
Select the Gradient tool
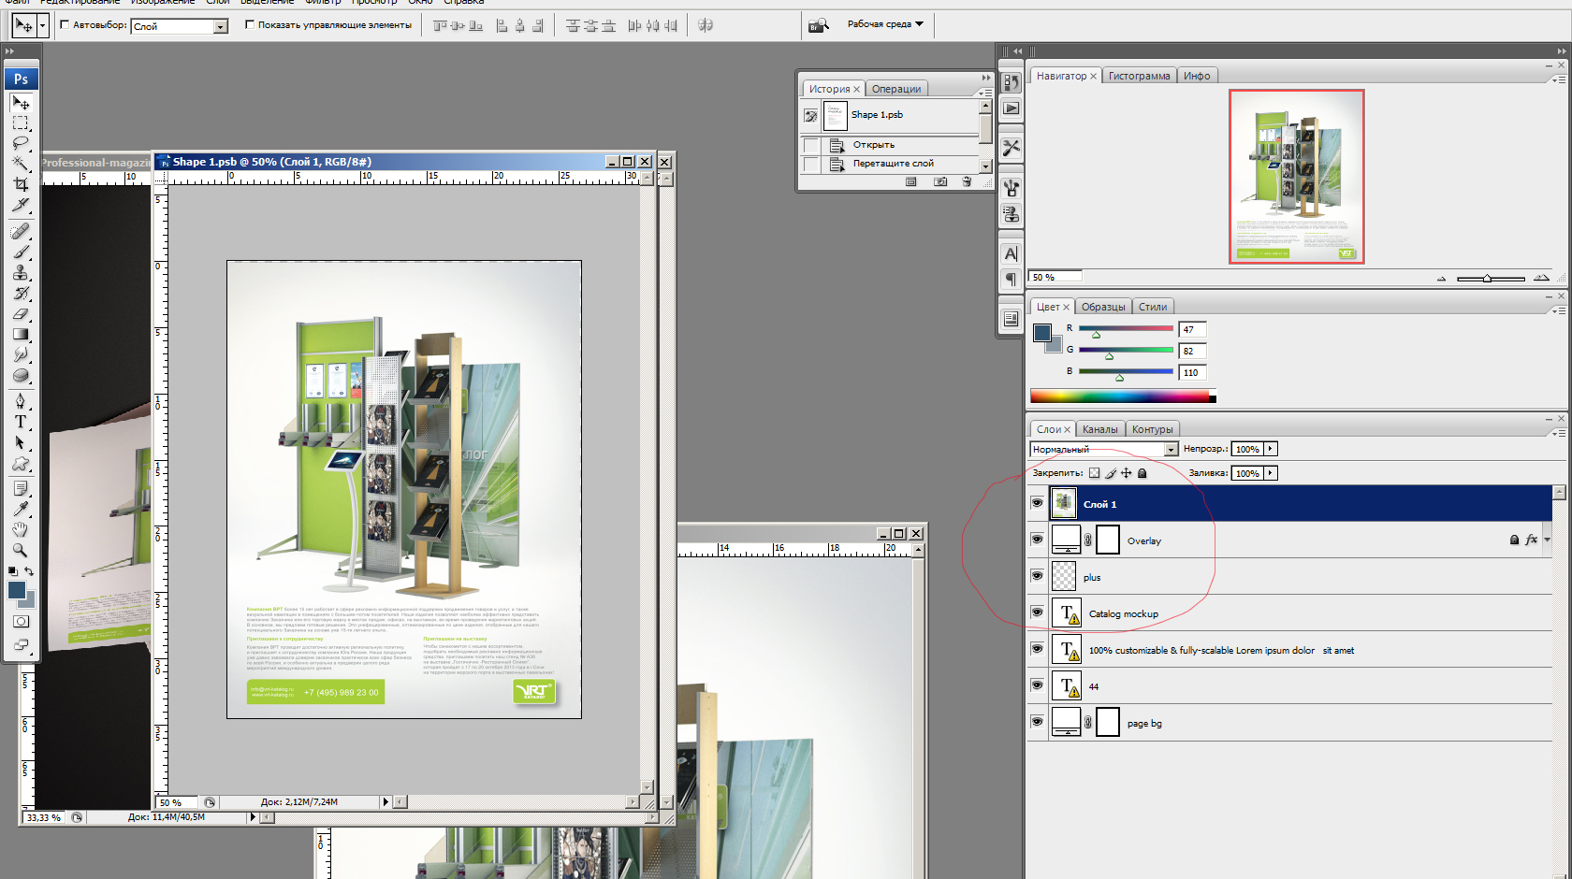pyautogui.click(x=21, y=334)
